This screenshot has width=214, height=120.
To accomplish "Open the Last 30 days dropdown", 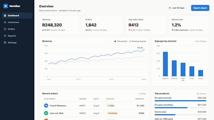I will (178, 8).
